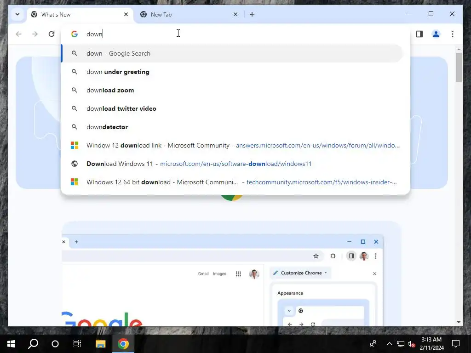Select 'down - Google Search' suggestion
The height and width of the screenshot is (353, 471).
point(232,53)
